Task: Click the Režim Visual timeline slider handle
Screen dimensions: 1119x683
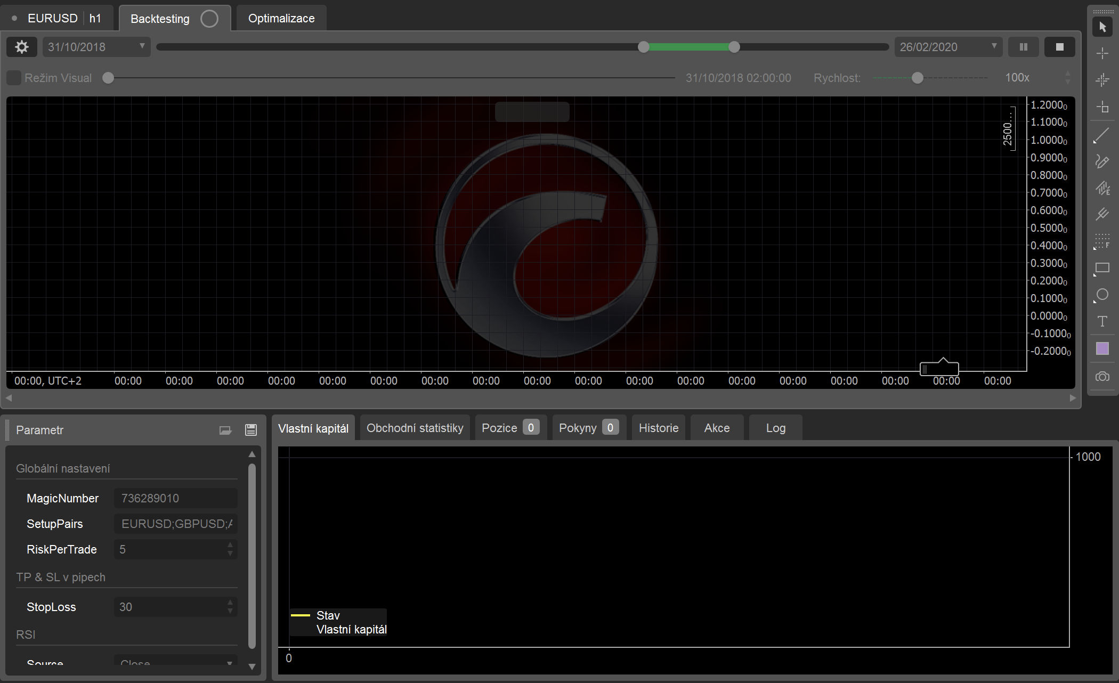Action: point(108,78)
